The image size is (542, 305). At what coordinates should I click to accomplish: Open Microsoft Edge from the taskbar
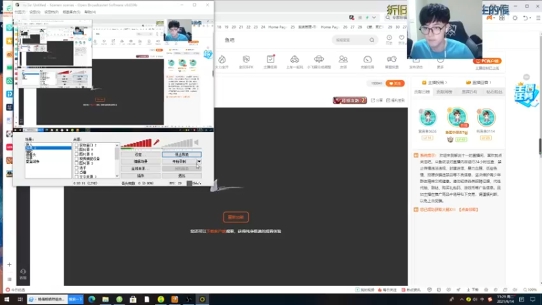pyautogui.click(x=91, y=299)
